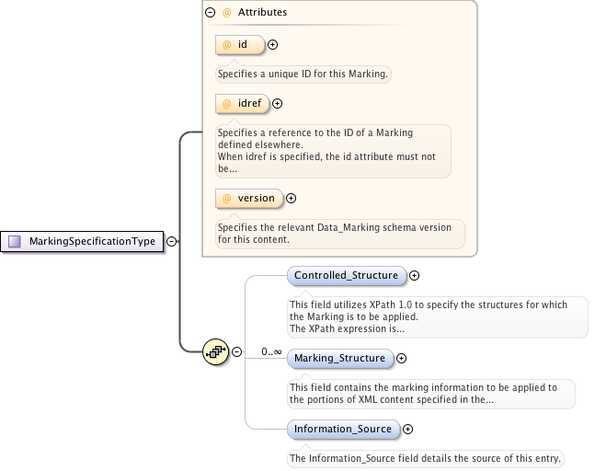Image resolution: width=595 pixels, height=471 pixels.
Task: Click the @ icon on id attribute
Action: 226,44
